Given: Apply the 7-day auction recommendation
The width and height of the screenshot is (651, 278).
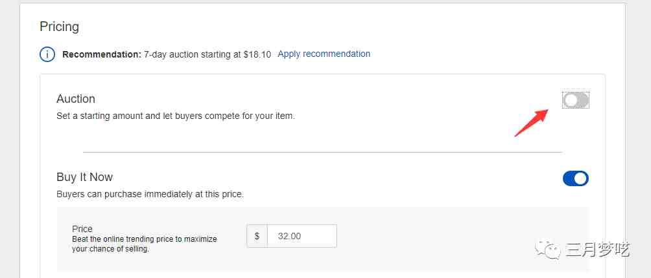Looking at the screenshot, I should pyautogui.click(x=324, y=54).
